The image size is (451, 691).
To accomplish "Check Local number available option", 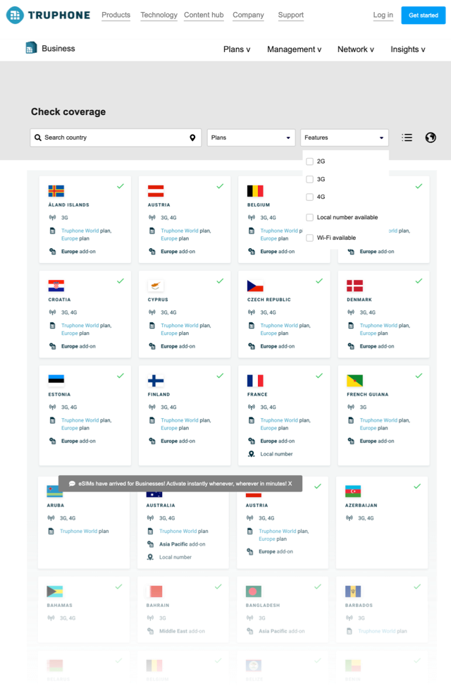I will click(x=310, y=217).
